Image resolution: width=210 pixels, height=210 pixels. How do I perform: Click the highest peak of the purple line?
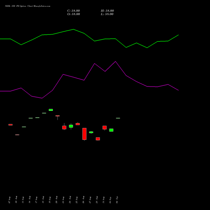[x=115, y=61]
